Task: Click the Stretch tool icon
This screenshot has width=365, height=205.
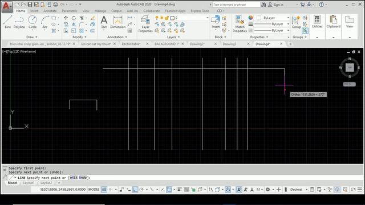Action: click(66, 31)
